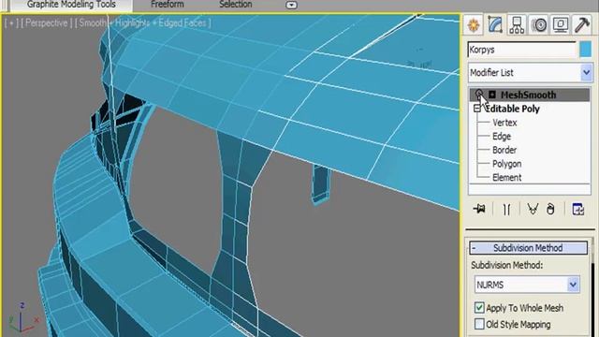This screenshot has height=337, width=599.
Task: Select Border sub-object level
Action: [x=504, y=150]
